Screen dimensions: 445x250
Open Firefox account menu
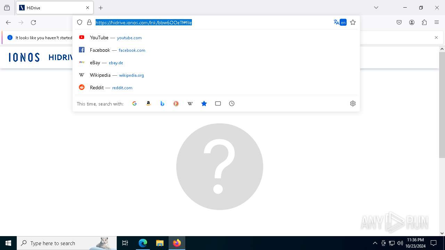point(412,23)
